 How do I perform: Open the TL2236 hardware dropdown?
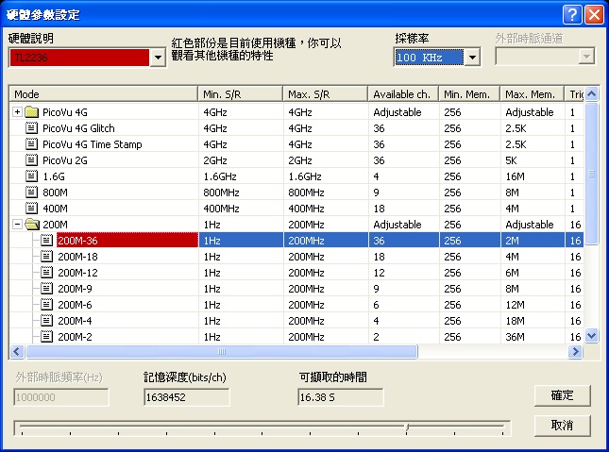(158, 58)
